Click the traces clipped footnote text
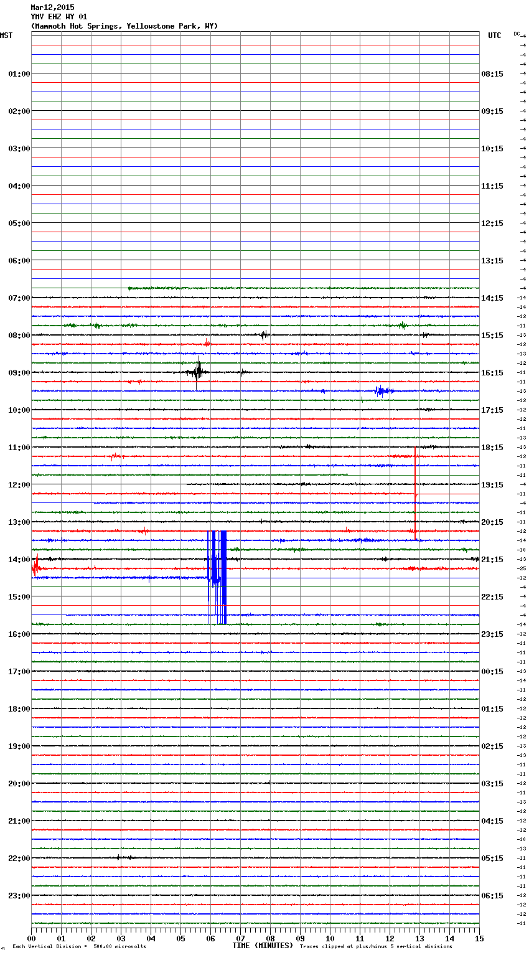Screen dimensions: 529x955 point(376,947)
